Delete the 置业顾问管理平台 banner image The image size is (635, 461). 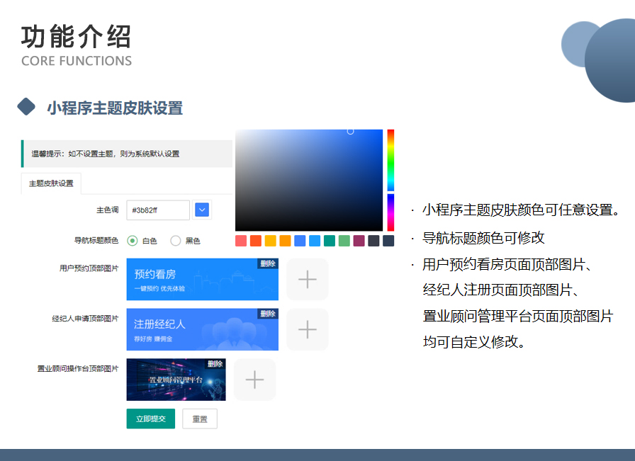tap(215, 364)
